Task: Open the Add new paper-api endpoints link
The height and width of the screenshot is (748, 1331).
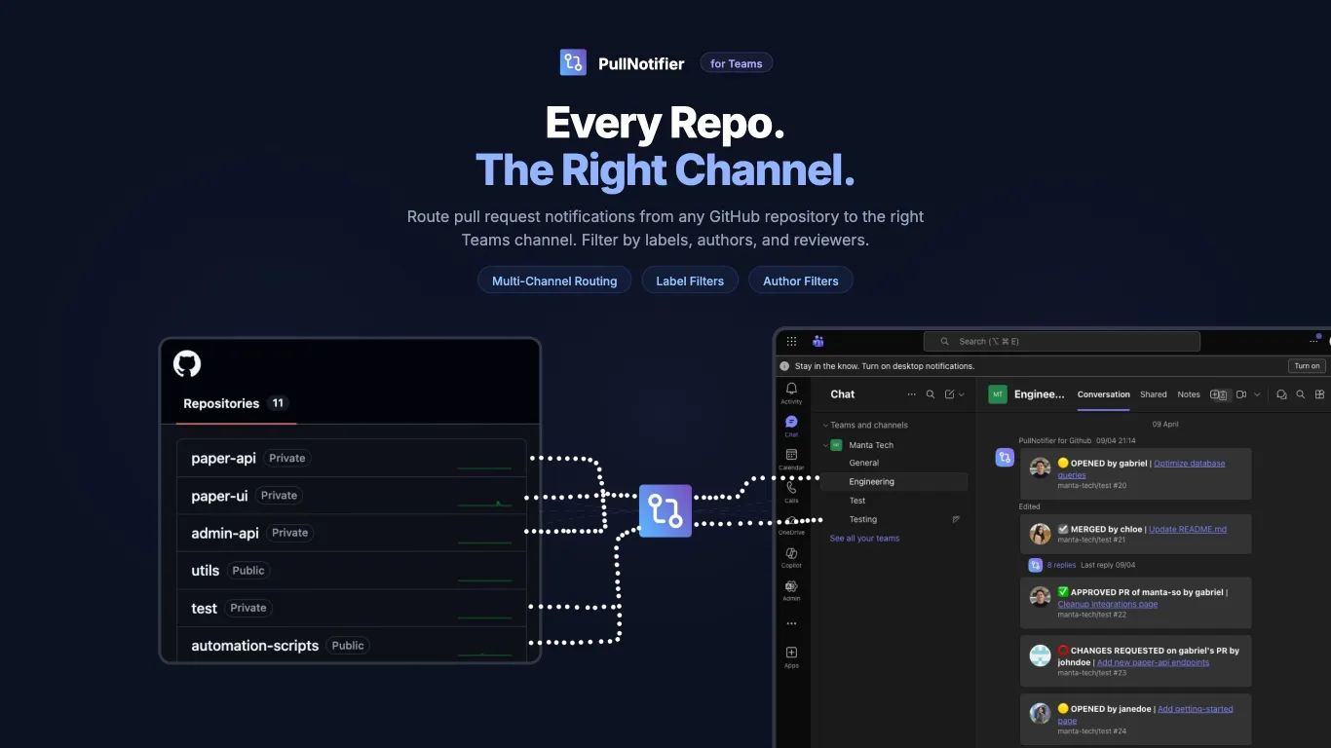Action: coord(1154,662)
